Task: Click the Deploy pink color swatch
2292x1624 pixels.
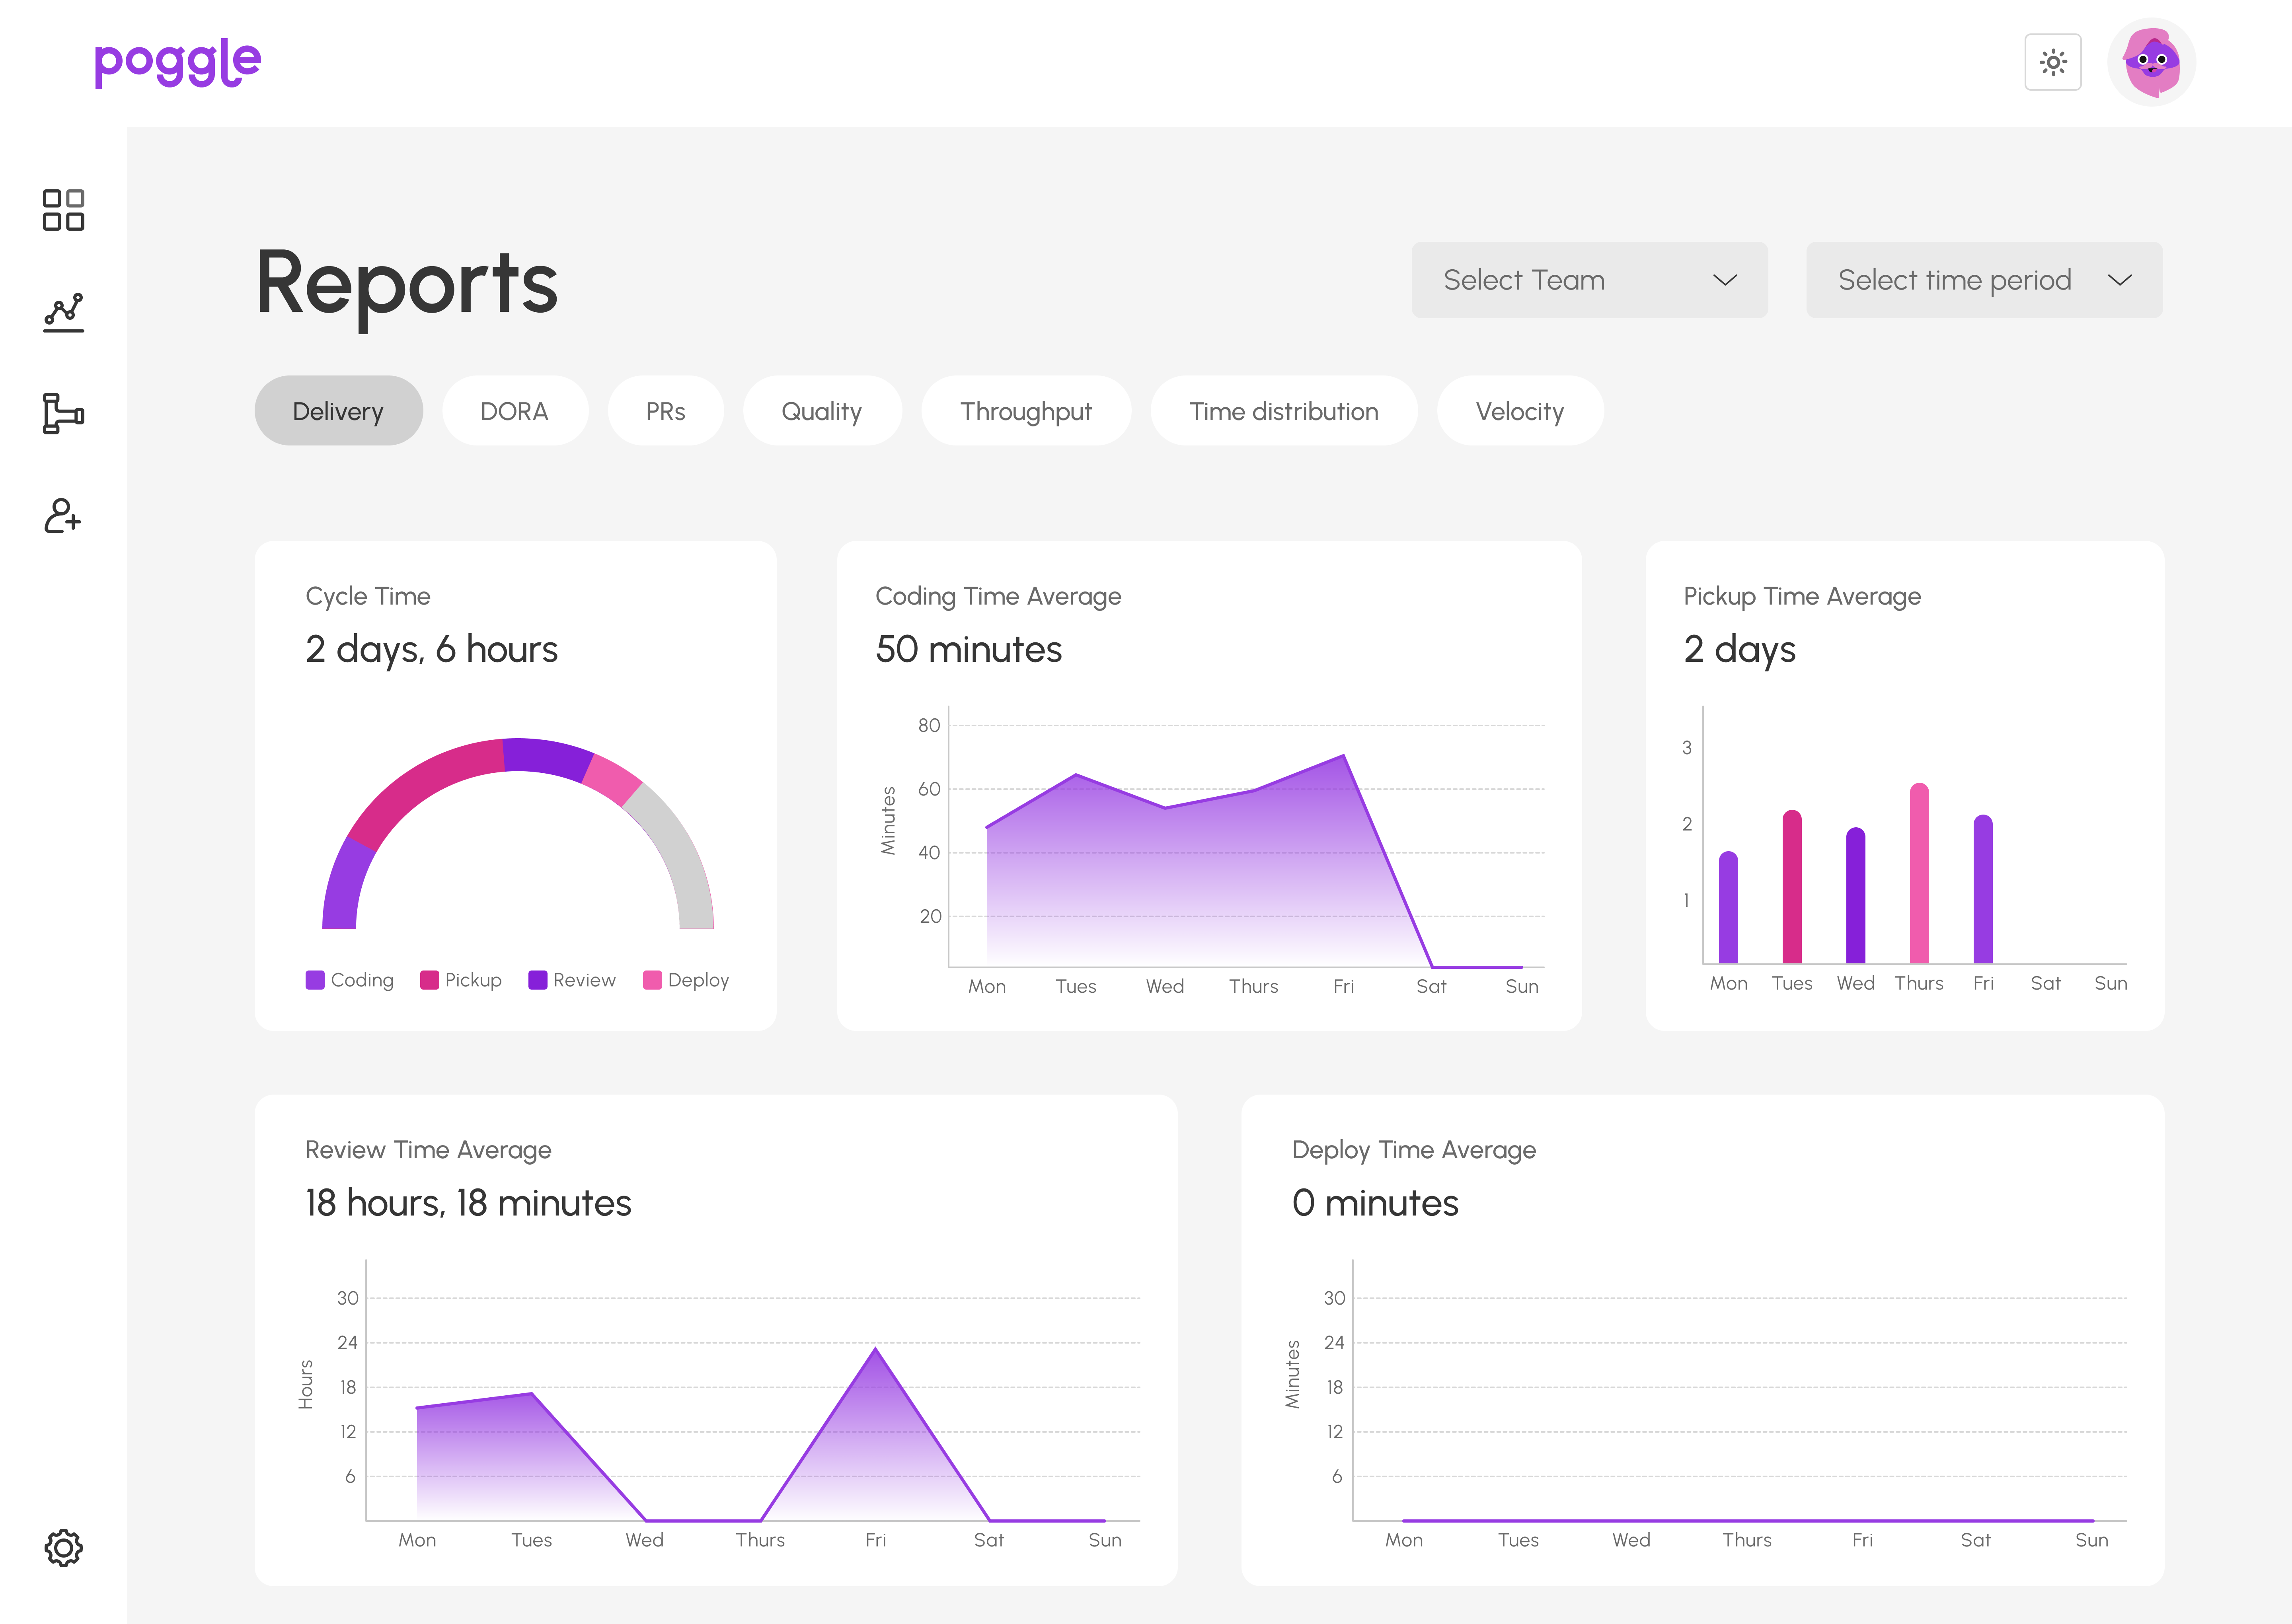Action: point(652,980)
